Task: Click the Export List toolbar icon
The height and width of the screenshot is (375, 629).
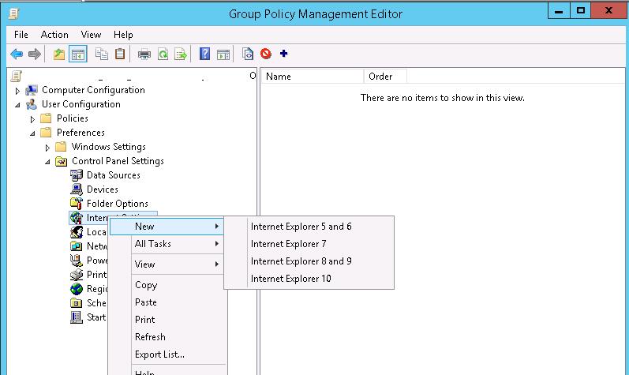Action: [181, 54]
